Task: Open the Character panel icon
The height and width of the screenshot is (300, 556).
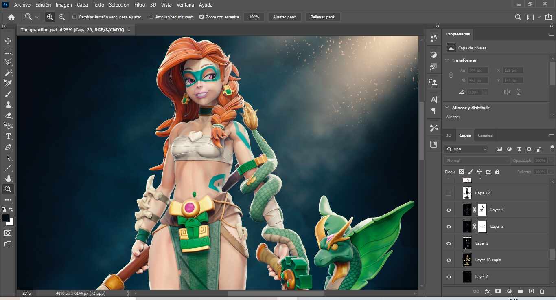Action: pos(434,99)
